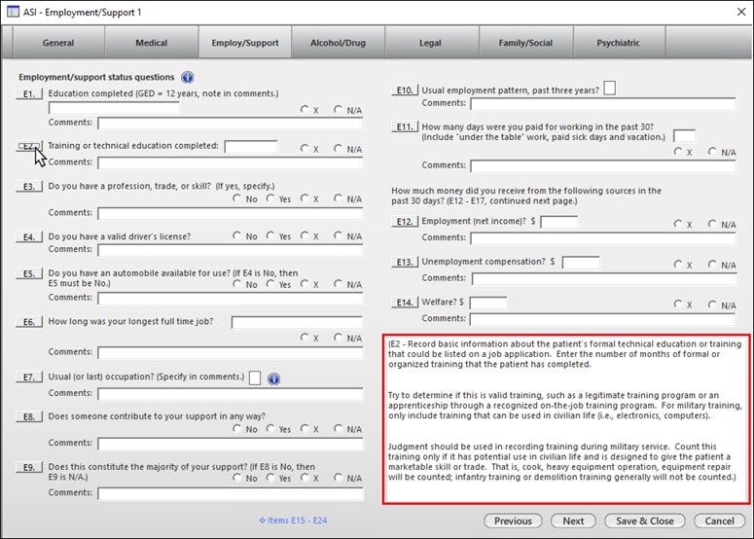Click the info icon next to E7 occupation
This screenshot has height=539, width=754.
pyautogui.click(x=273, y=378)
